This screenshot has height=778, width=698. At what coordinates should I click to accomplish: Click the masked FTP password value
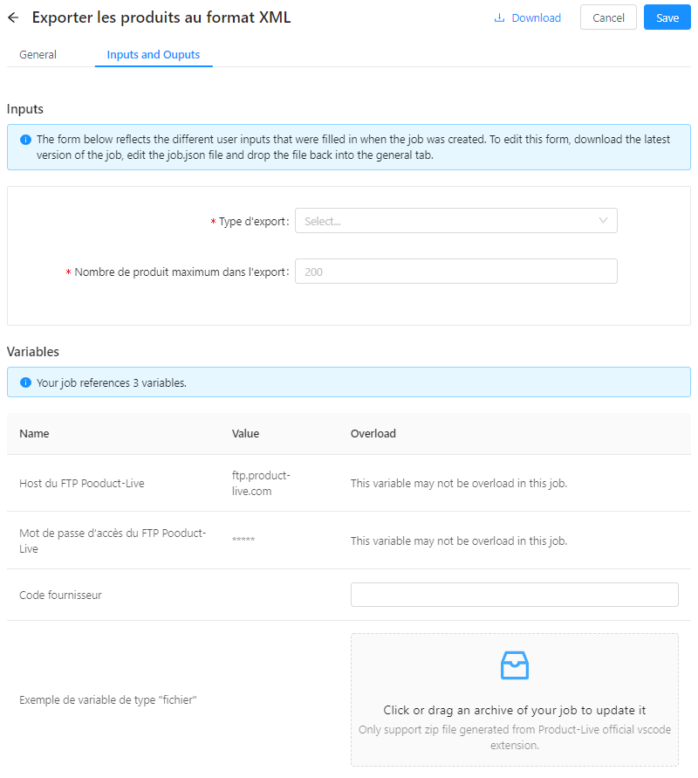[243, 541]
